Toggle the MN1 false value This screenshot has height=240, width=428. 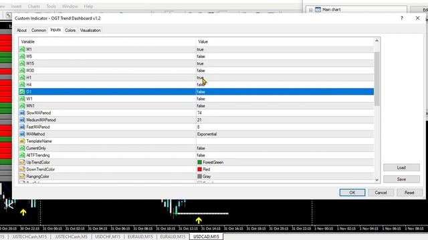point(201,106)
